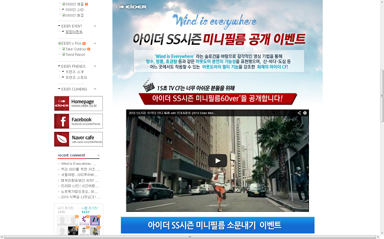This screenshot has width=384, height=239.
Task: Click the vertical scrollbar thumb
Action: click(382, 96)
